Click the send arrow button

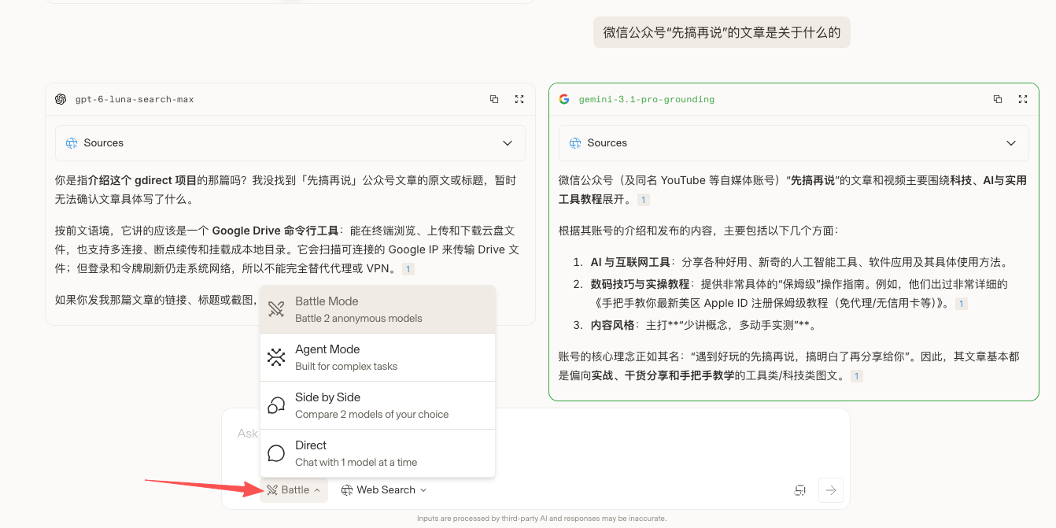[x=830, y=490]
